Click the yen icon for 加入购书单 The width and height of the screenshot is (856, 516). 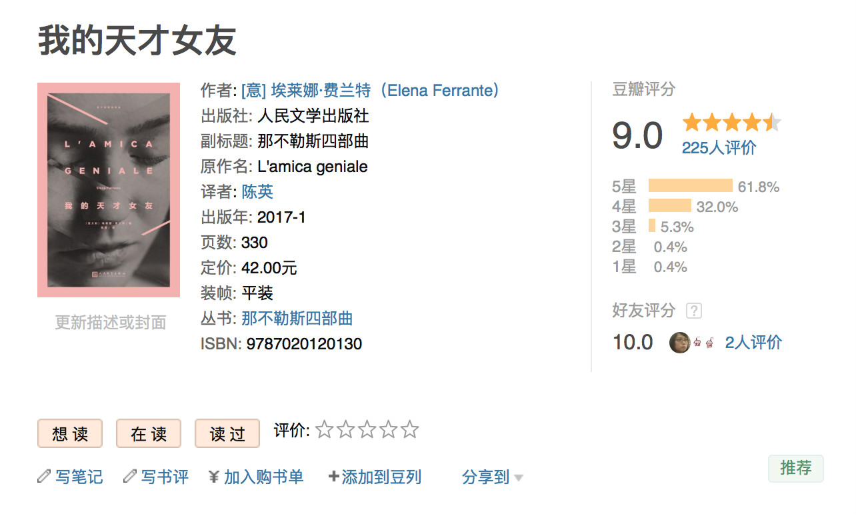point(214,476)
